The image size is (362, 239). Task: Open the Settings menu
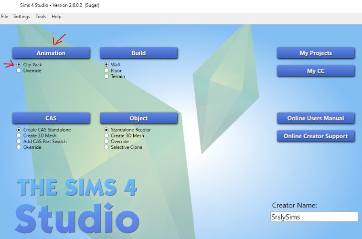tap(22, 17)
